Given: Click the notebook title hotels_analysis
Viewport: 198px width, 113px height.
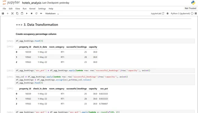Looking at the screenshot, I should (x=32, y=3).
